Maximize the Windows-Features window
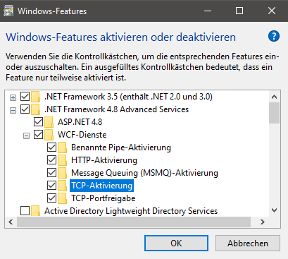 239,11
